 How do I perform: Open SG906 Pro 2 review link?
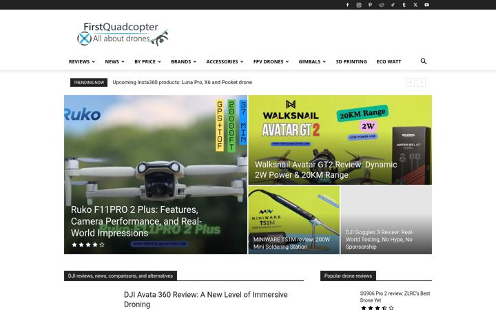[395, 297]
